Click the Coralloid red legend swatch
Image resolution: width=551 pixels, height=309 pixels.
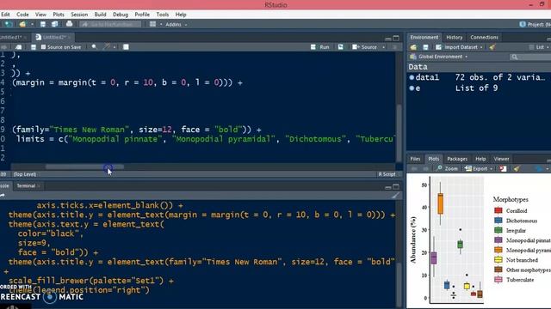(x=498, y=210)
